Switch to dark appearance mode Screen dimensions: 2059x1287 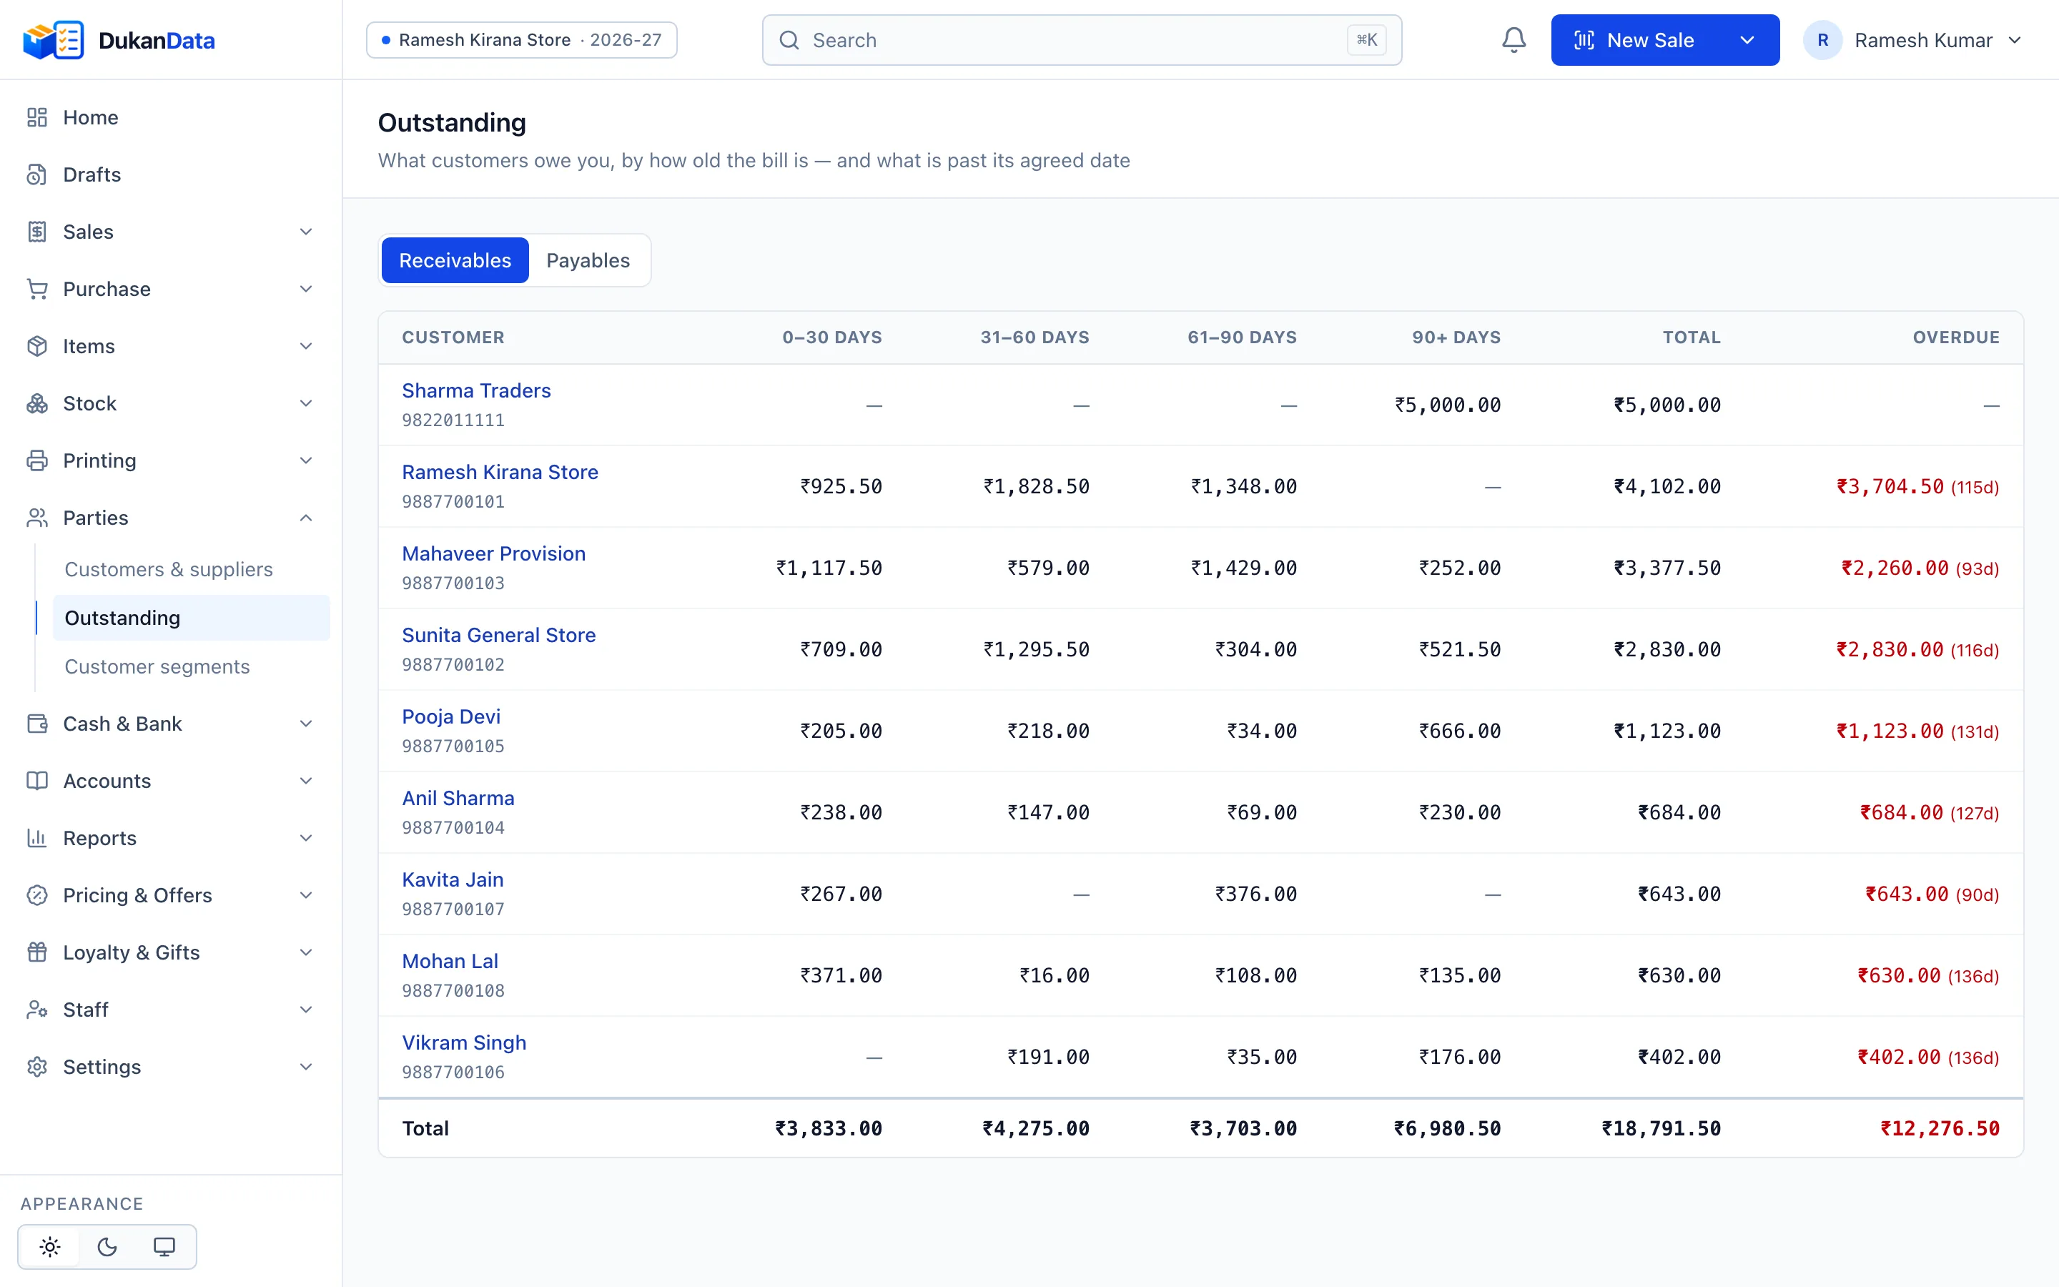[107, 1247]
